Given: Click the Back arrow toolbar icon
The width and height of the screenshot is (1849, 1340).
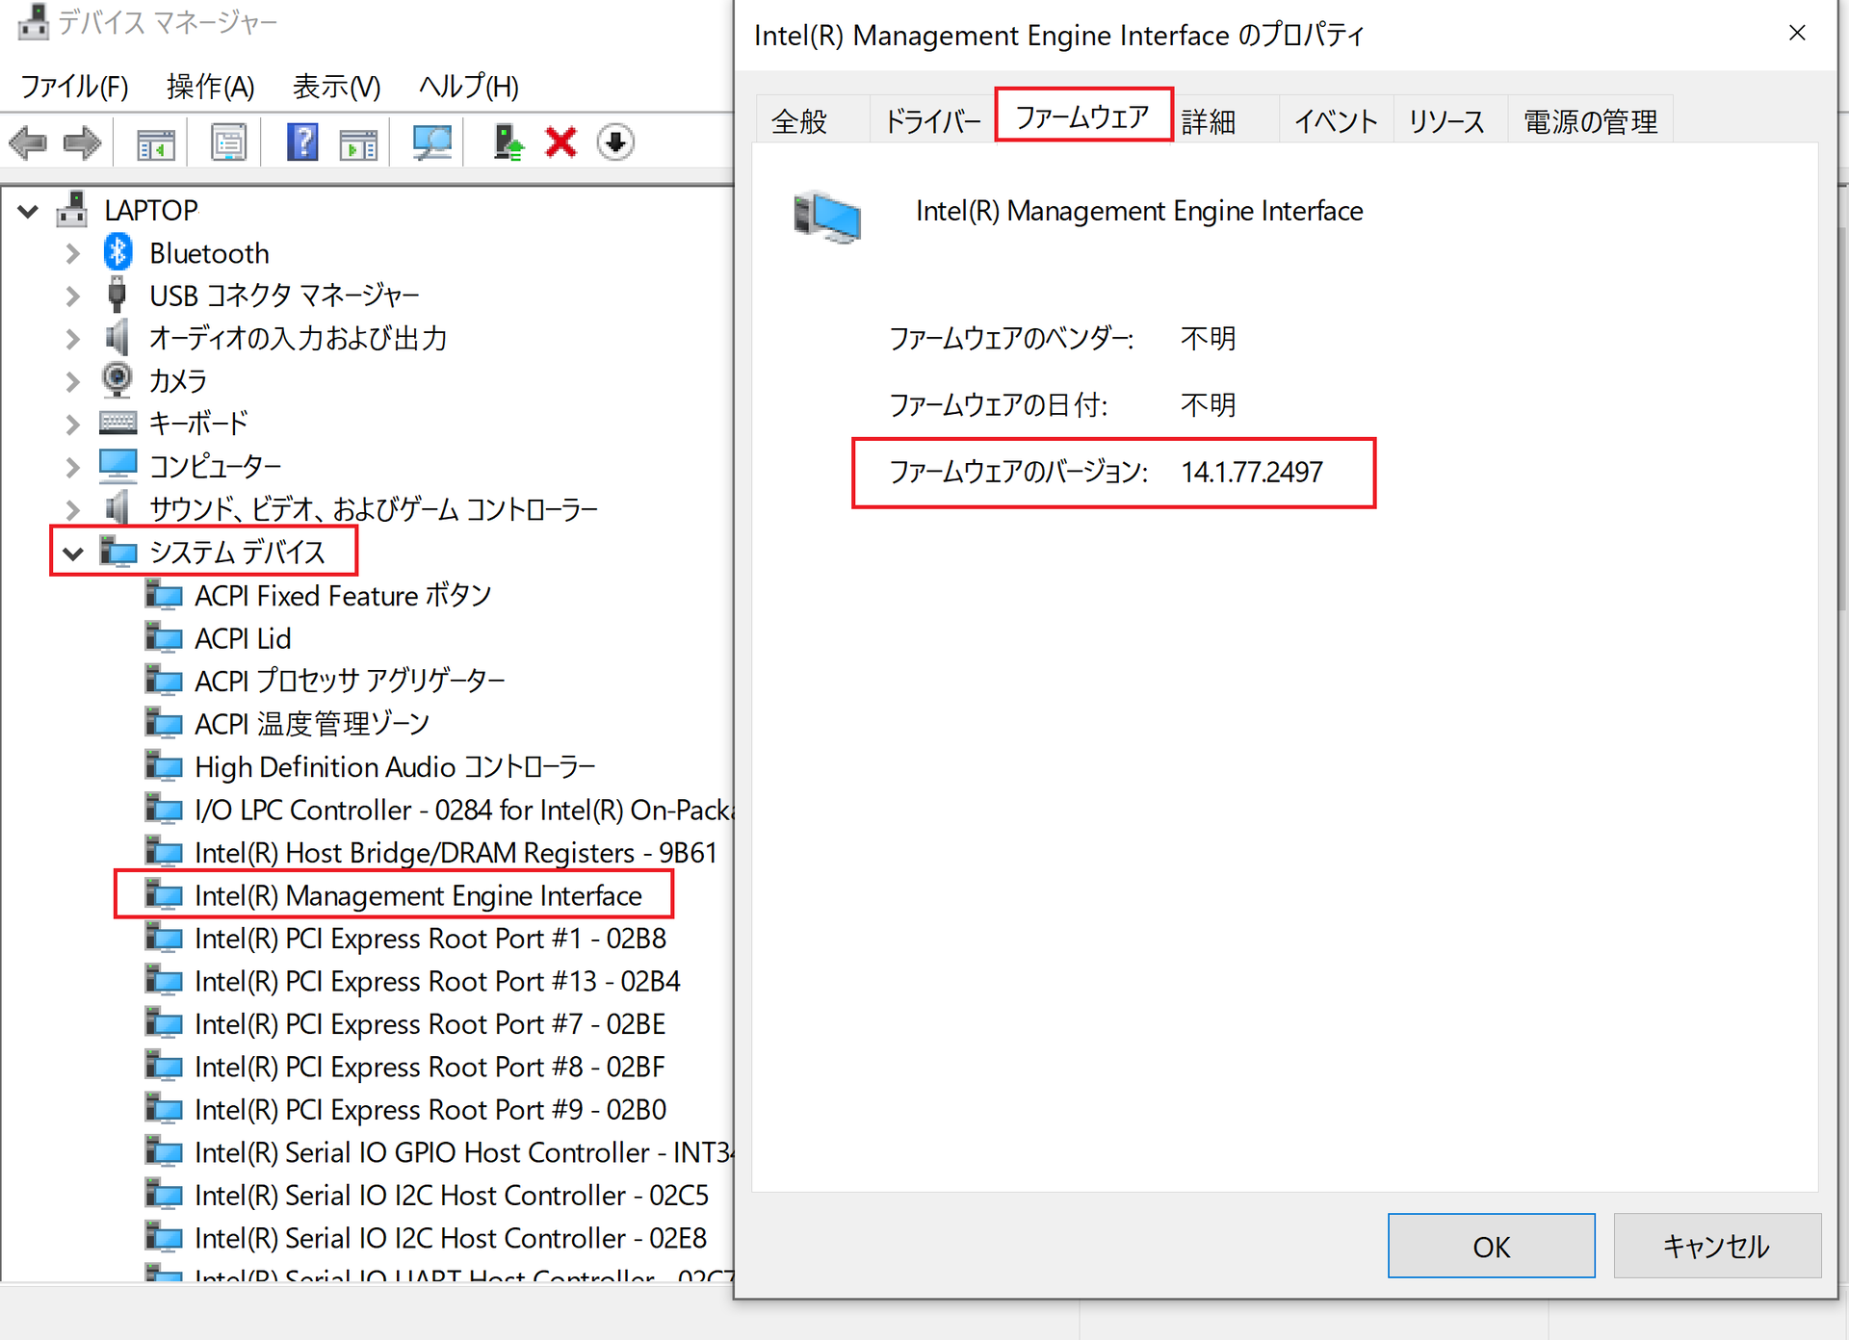Looking at the screenshot, I should tap(28, 143).
